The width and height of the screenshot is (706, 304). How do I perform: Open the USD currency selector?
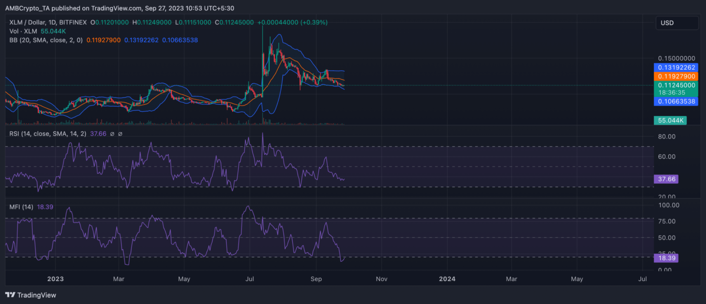point(678,23)
